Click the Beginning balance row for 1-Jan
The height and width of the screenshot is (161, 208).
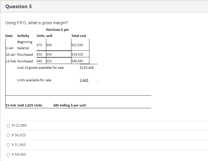pos(24,45)
